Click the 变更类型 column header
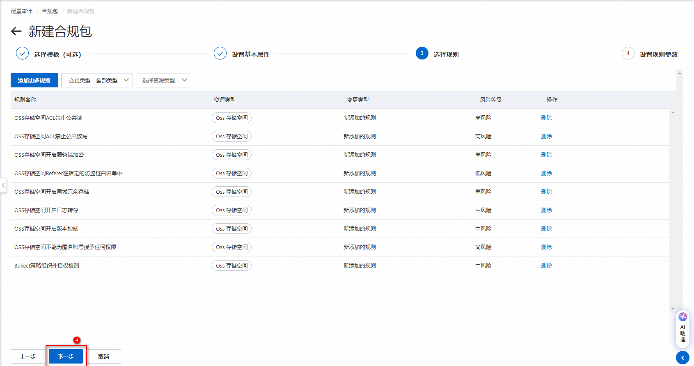 click(x=358, y=100)
